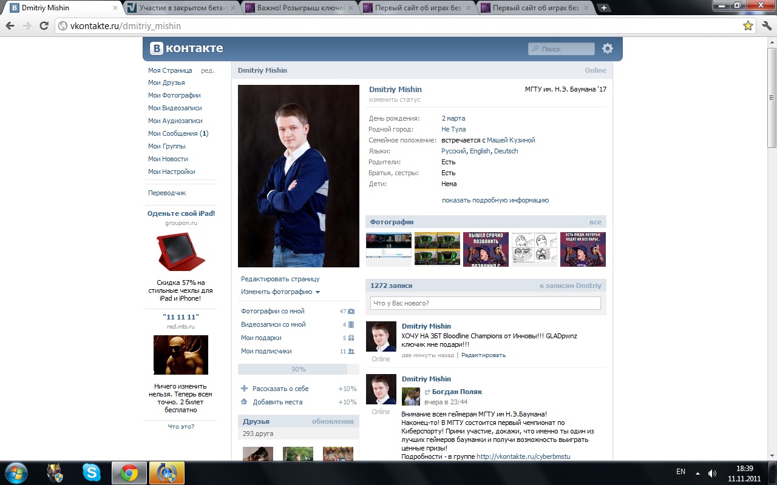Open Skype from the taskbar
The height and width of the screenshot is (485, 777).
click(92, 472)
